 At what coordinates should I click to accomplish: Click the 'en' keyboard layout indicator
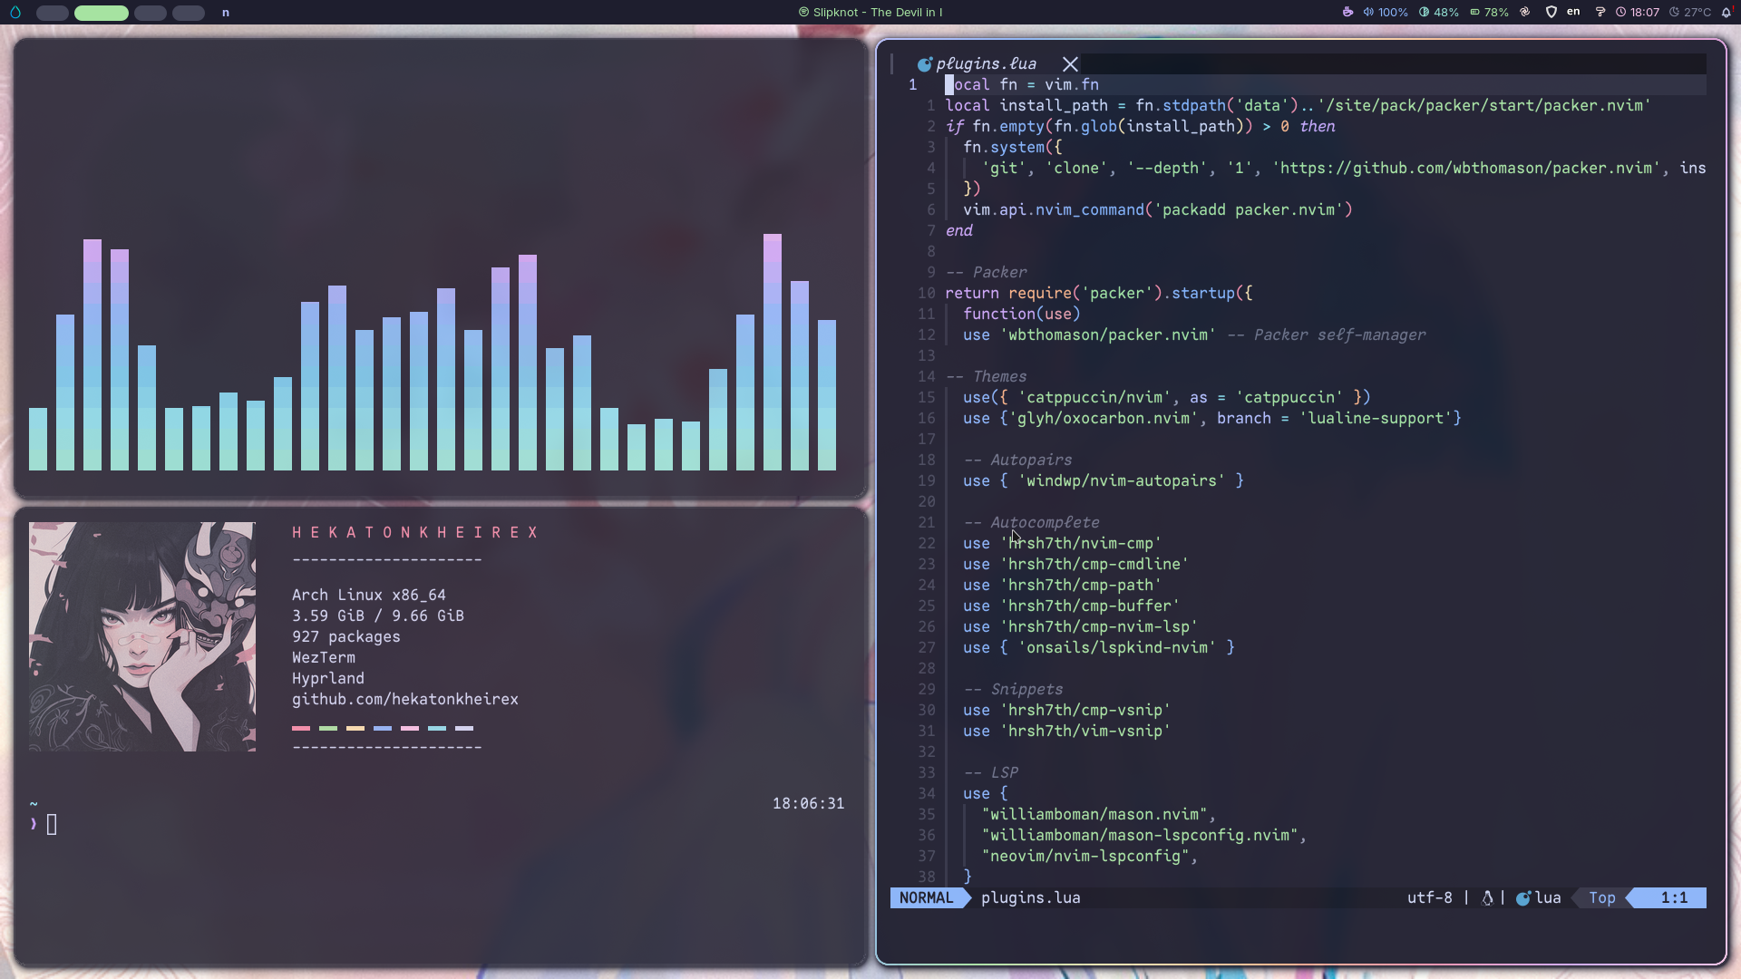1573,12
